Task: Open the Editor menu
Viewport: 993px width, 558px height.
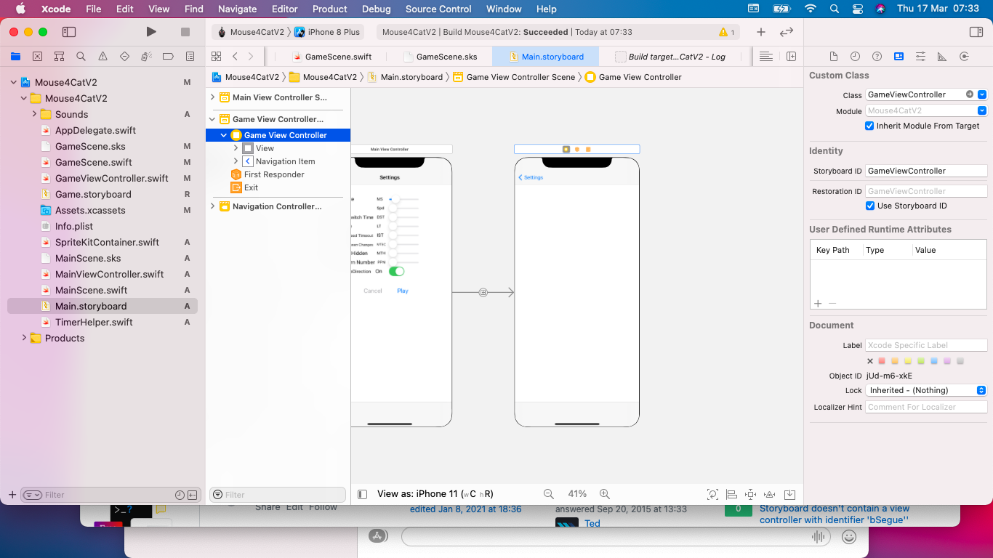Action: [x=284, y=9]
